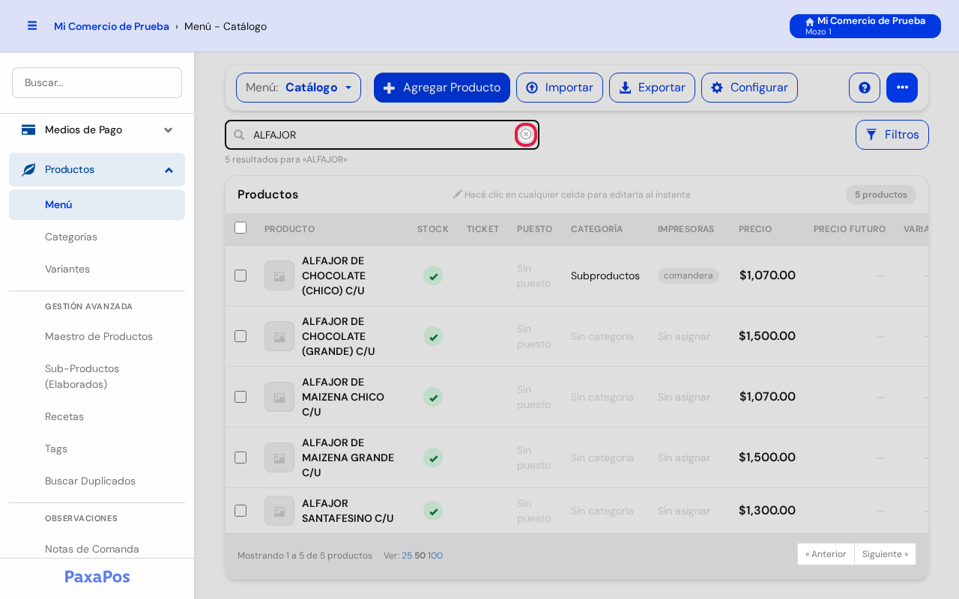Toggle the select-all checkbox in table header
Screen dimensions: 959x599
pyautogui.click(x=240, y=228)
